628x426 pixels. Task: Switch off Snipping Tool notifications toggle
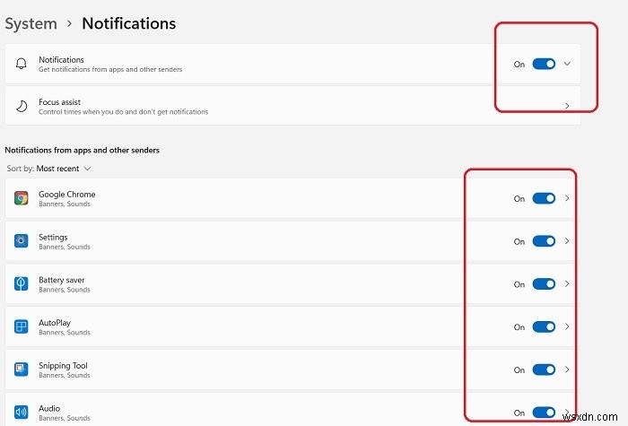544,369
